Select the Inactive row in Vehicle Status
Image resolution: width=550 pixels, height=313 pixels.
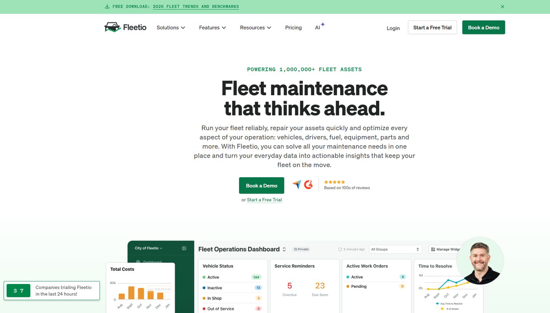point(232,288)
